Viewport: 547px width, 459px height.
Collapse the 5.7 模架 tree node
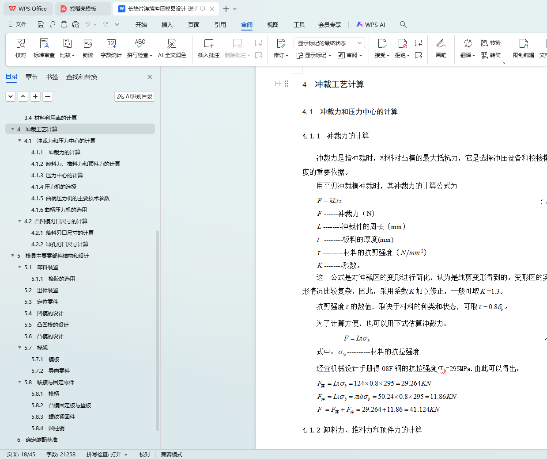coord(19,348)
